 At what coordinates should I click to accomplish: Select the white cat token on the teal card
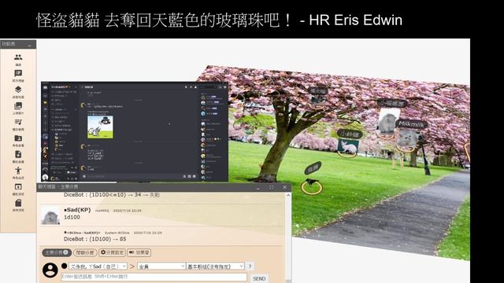[x=348, y=147]
